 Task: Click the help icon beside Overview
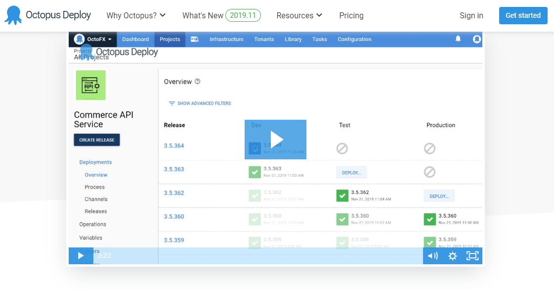[198, 82]
